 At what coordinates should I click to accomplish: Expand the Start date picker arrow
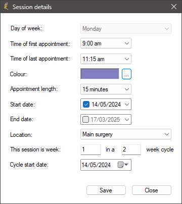pyautogui.click(x=127, y=105)
